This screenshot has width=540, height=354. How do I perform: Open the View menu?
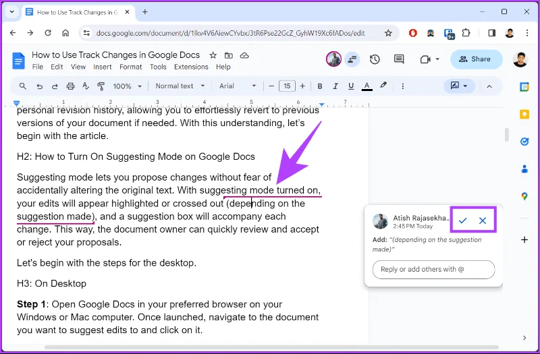click(x=78, y=67)
